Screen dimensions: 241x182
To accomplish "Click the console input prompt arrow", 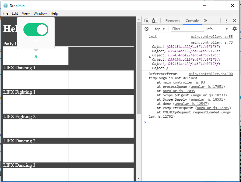I will tap(145, 122).
